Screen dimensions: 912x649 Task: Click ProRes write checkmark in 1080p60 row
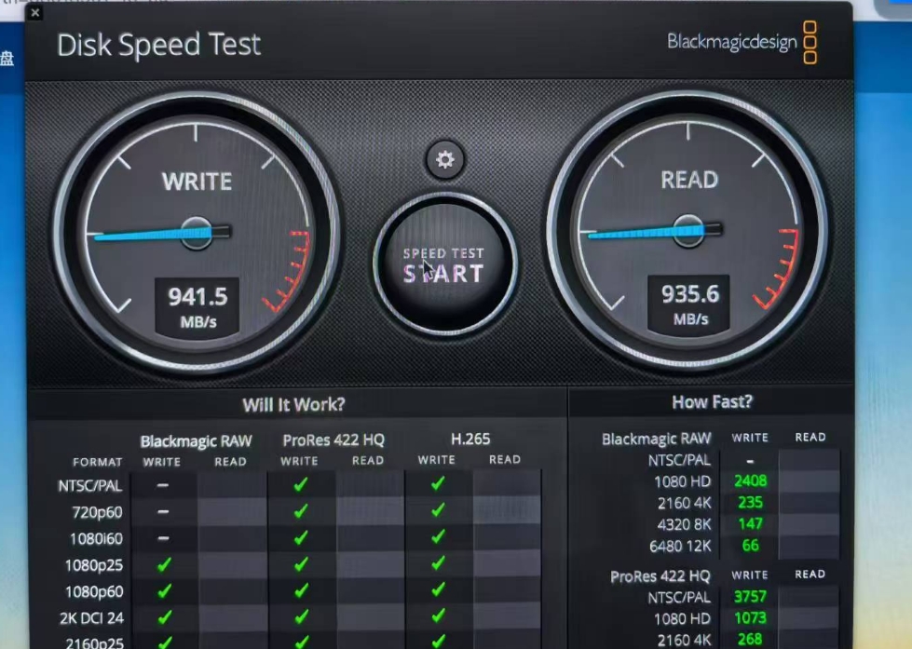301,590
